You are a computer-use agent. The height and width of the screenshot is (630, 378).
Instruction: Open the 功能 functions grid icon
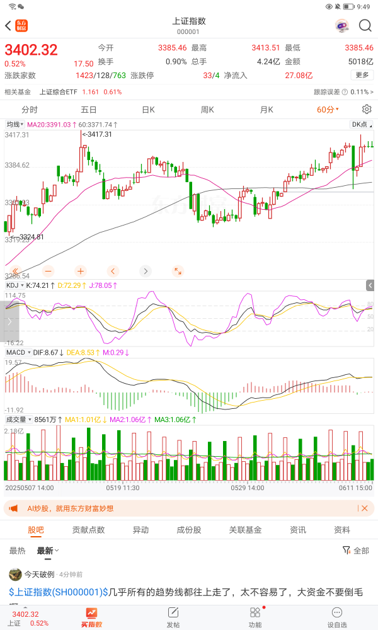click(255, 617)
